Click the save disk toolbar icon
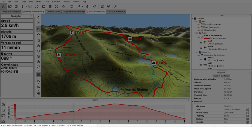Screen dimensions: 252x127 point(50,6)
